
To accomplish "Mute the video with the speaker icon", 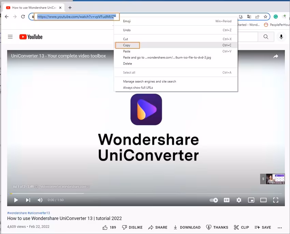I will (x=40, y=200).
